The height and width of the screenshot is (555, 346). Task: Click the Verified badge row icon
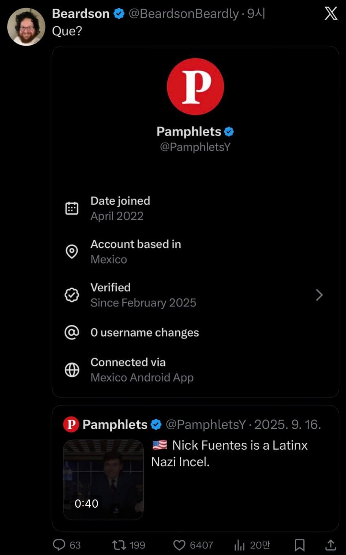(x=72, y=295)
